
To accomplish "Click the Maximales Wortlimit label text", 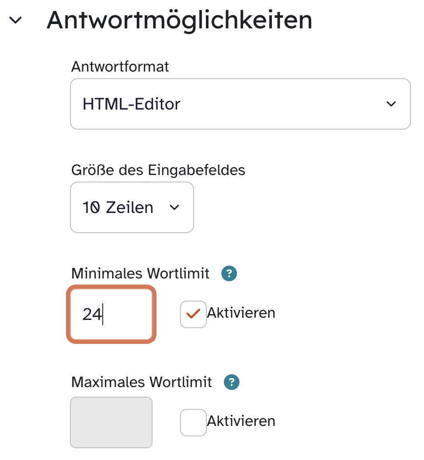I will (141, 382).
